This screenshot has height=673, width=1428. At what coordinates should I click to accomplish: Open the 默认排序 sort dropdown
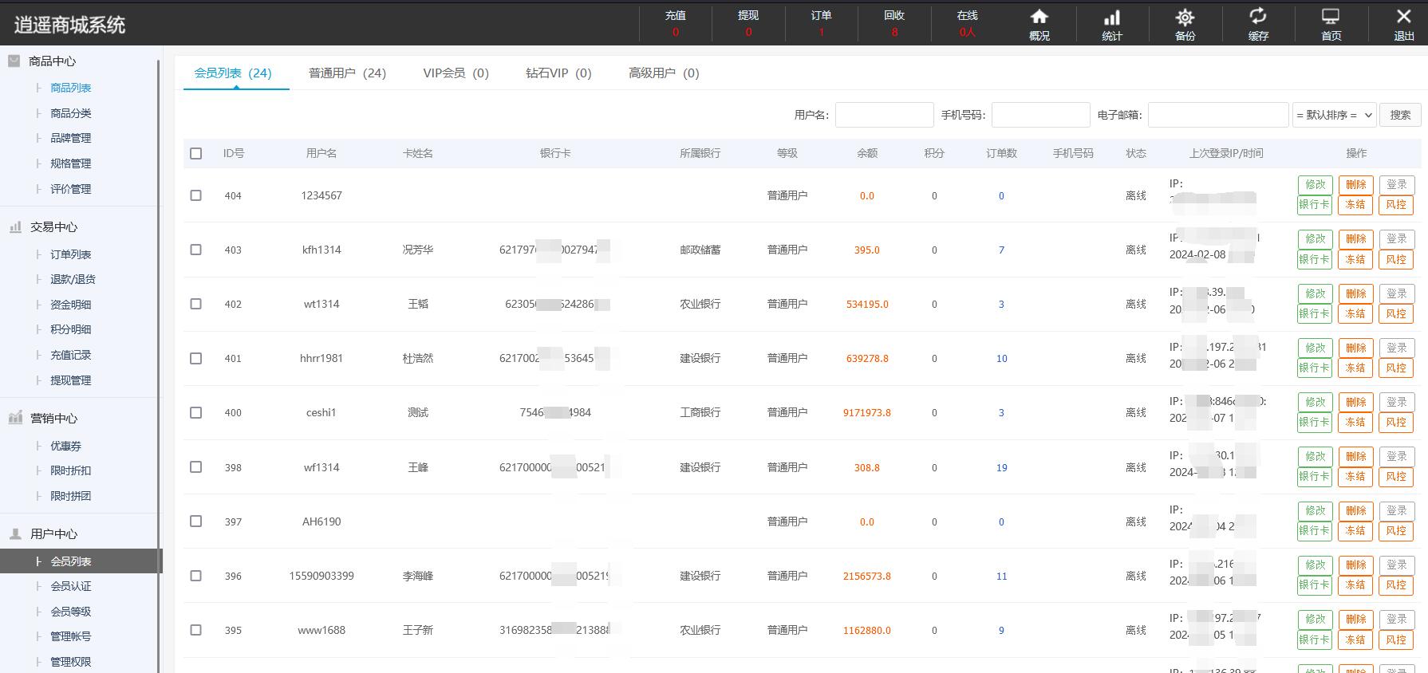click(1334, 115)
